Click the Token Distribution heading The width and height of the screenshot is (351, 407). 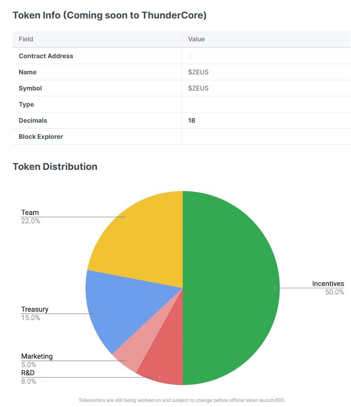55,167
